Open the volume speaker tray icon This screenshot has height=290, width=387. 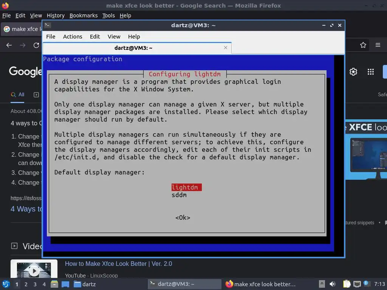tap(333, 284)
